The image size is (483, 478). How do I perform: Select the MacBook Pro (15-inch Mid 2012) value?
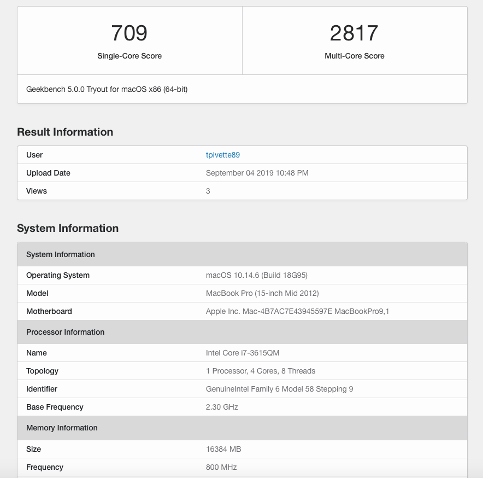tap(262, 293)
